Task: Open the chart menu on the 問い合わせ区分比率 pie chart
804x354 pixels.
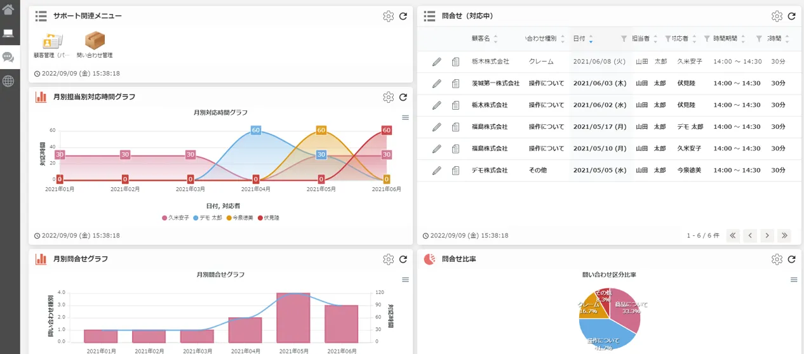Action: [793, 280]
